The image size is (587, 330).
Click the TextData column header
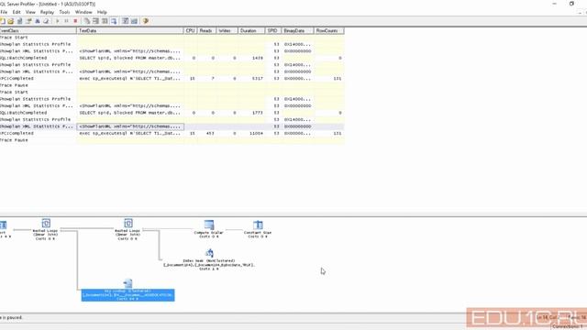[x=130, y=30]
